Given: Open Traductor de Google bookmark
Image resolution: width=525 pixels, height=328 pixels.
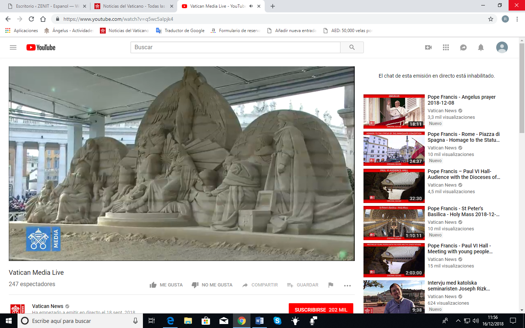Looking at the screenshot, I should click(180, 31).
